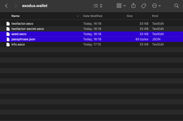The height and width of the screenshot is (121, 183).
Task: Click the Back navigation arrow
Action: pyautogui.click(x=6, y=5)
